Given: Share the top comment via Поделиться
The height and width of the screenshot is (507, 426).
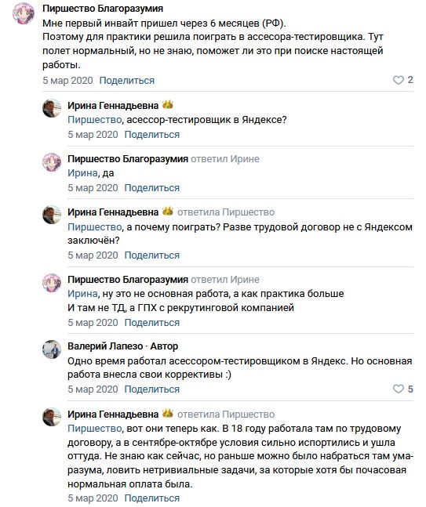Looking at the screenshot, I should (x=126, y=80).
